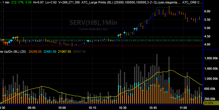The width and height of the screenshot is (219, 110).
Task: Click the 10:15 time axis label
Action: coord(92,108)
